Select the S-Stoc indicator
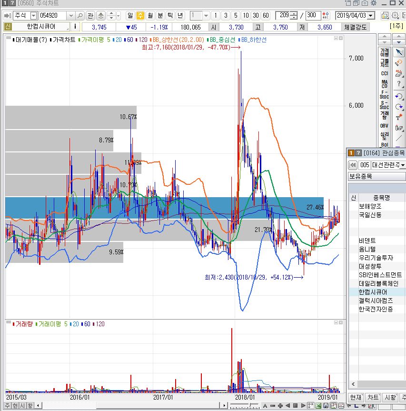Viewport: 406px width, 411px height. [x=384, y=105]
